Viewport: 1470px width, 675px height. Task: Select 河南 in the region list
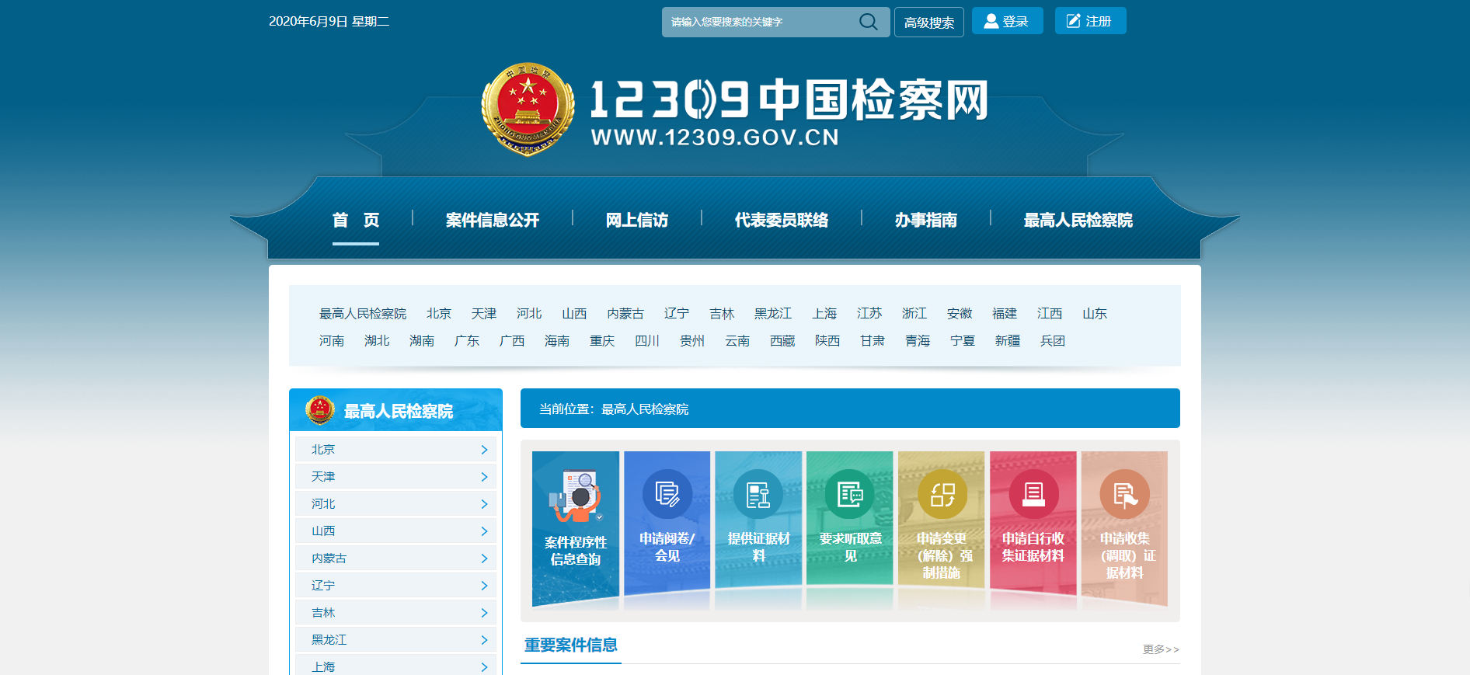(332, 341)
